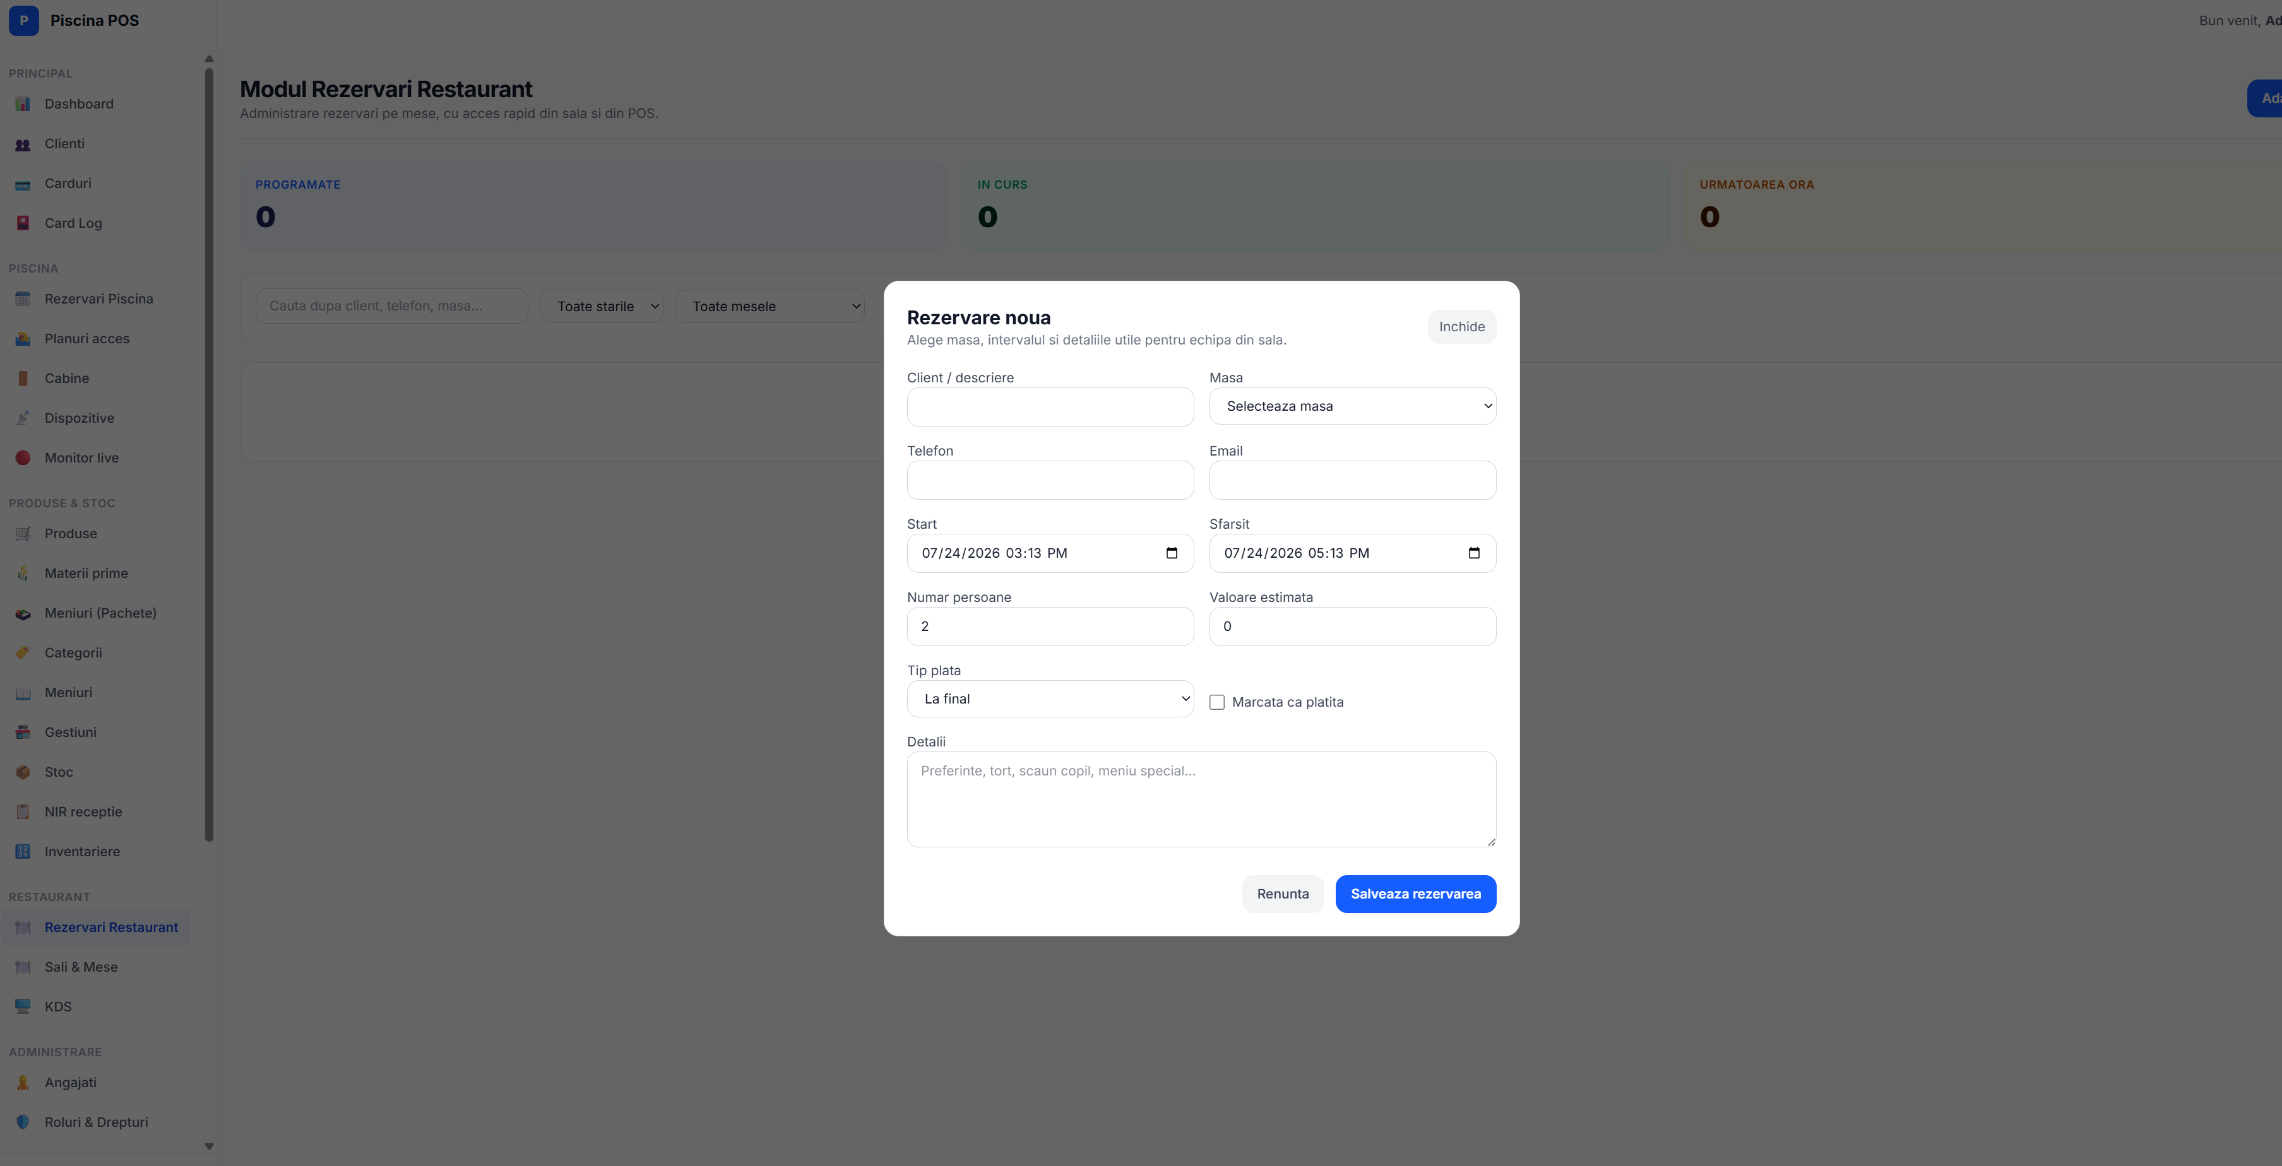The width and height of the screenshot is (2282, 1166).
Task: Click the Renunta button
Action: (1283, 894)
